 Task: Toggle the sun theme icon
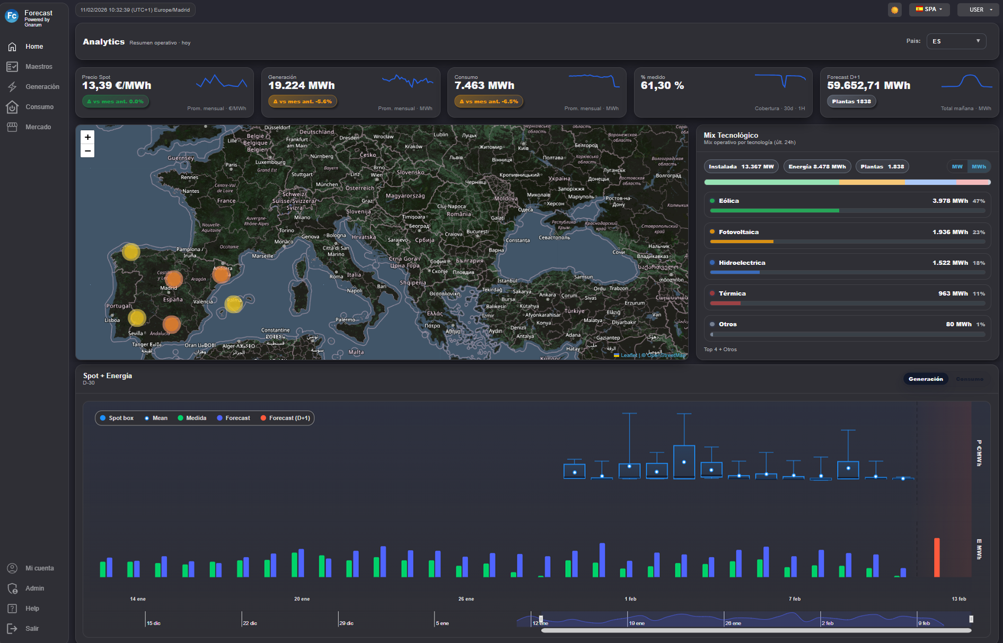pyautogui.click(x=895, y=10)
